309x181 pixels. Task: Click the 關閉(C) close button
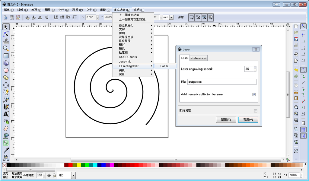(x=226, y=119)
